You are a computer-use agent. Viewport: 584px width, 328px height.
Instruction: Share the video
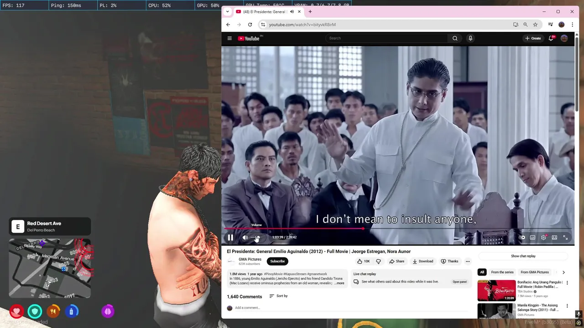[397, 261]
